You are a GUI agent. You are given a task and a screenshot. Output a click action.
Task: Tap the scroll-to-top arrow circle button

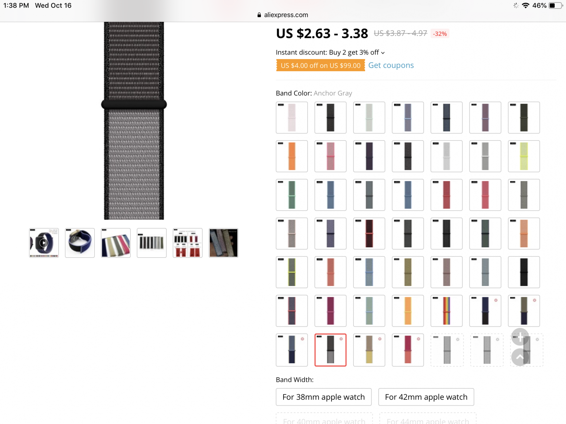point(520,357)
